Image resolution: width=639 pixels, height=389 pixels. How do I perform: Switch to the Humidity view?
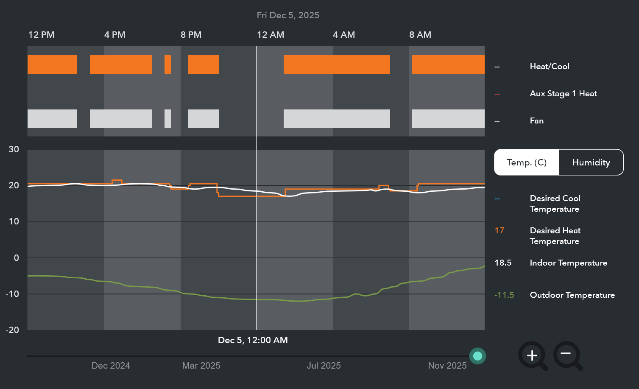591,162
